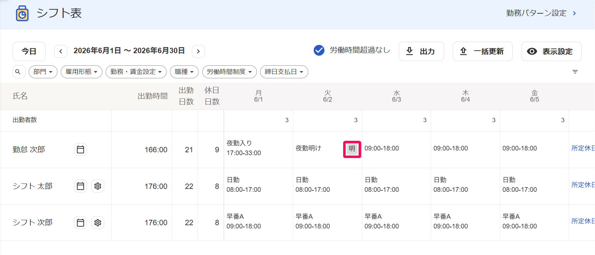Open 勤務パターン設定 link
This screenshot has height=255, width=595.
541,13
